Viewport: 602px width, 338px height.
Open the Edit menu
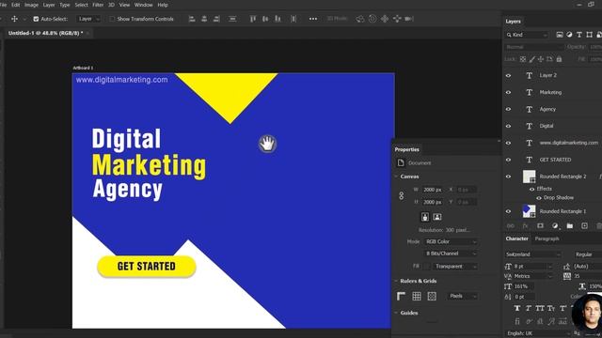pos(15,5)
